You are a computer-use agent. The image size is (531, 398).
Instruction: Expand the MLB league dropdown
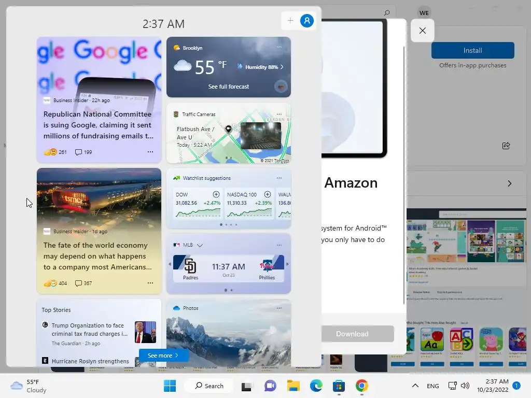tap(200, 245)
